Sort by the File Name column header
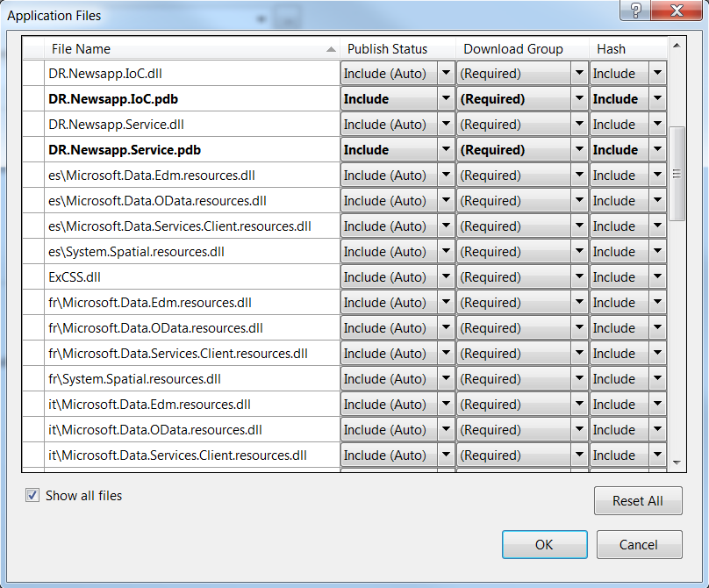This screenshot has width=709, height=588. click(x=192, y=48)
